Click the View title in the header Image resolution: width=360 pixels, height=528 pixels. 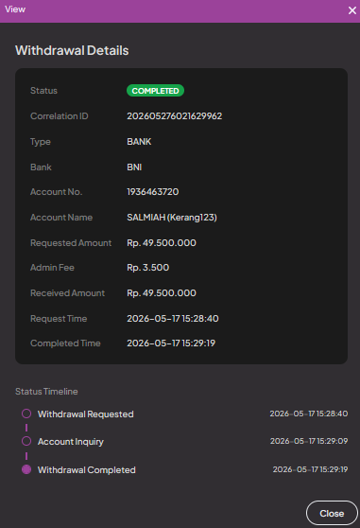15,9
